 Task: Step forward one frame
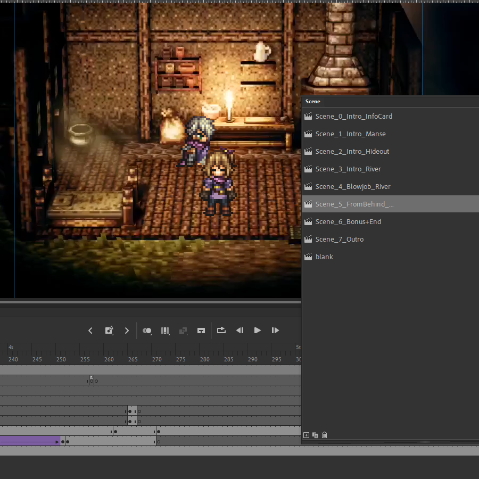pos(275,330)
